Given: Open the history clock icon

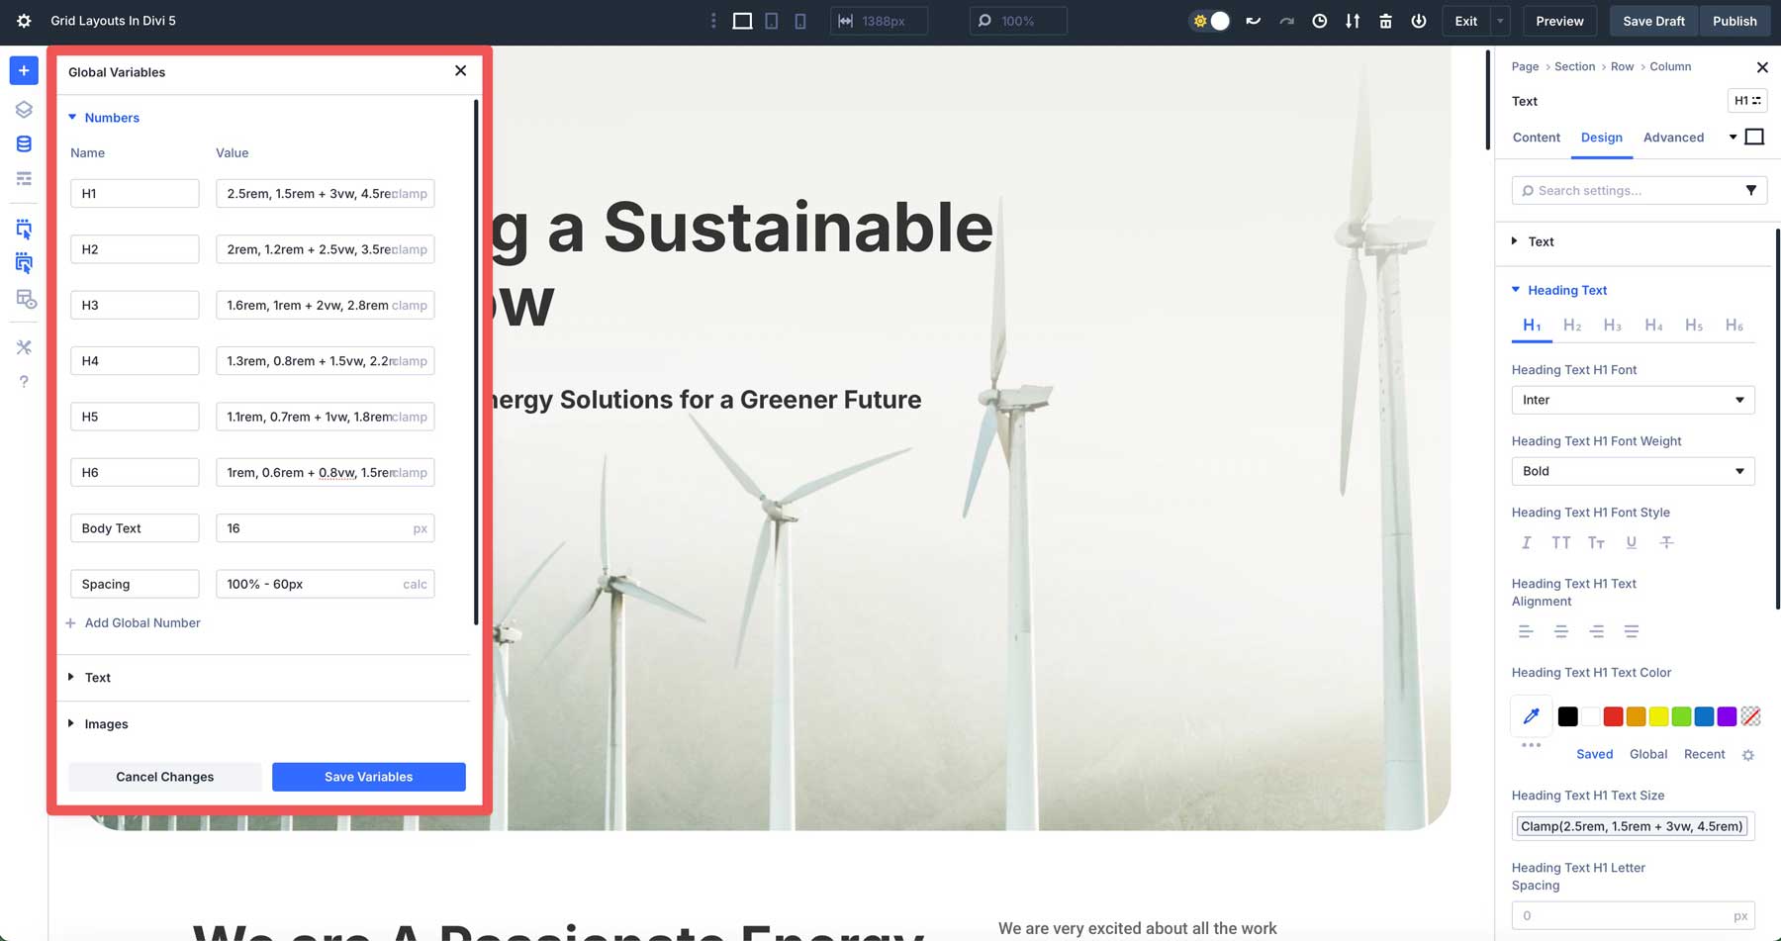Looking at the screenshot, I should pos(1319,21).
